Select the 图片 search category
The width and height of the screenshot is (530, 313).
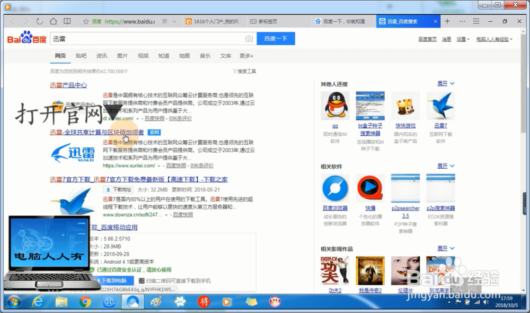(122, 56)
